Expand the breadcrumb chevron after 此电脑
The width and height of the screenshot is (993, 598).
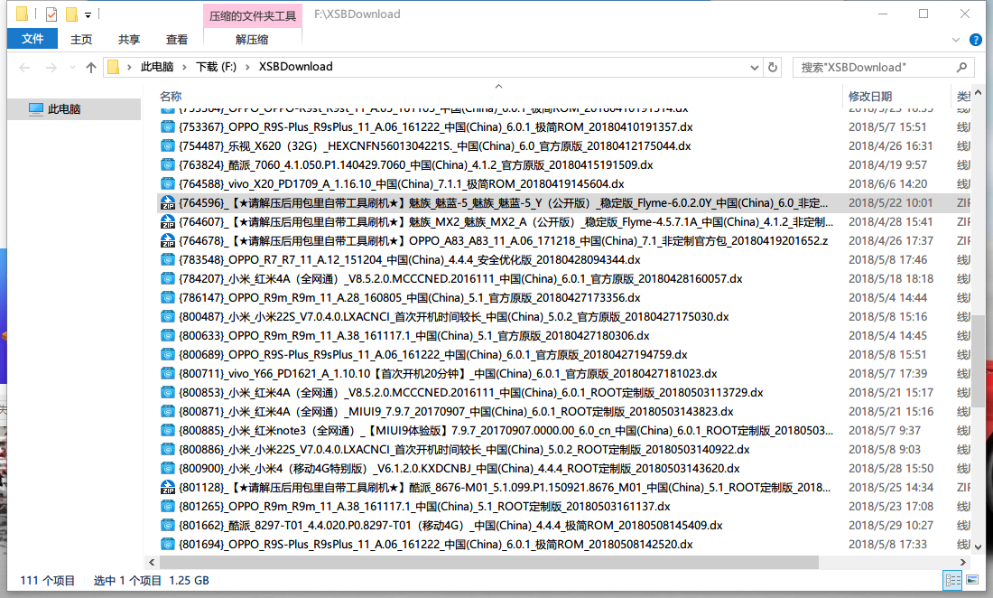pos(184,67)
